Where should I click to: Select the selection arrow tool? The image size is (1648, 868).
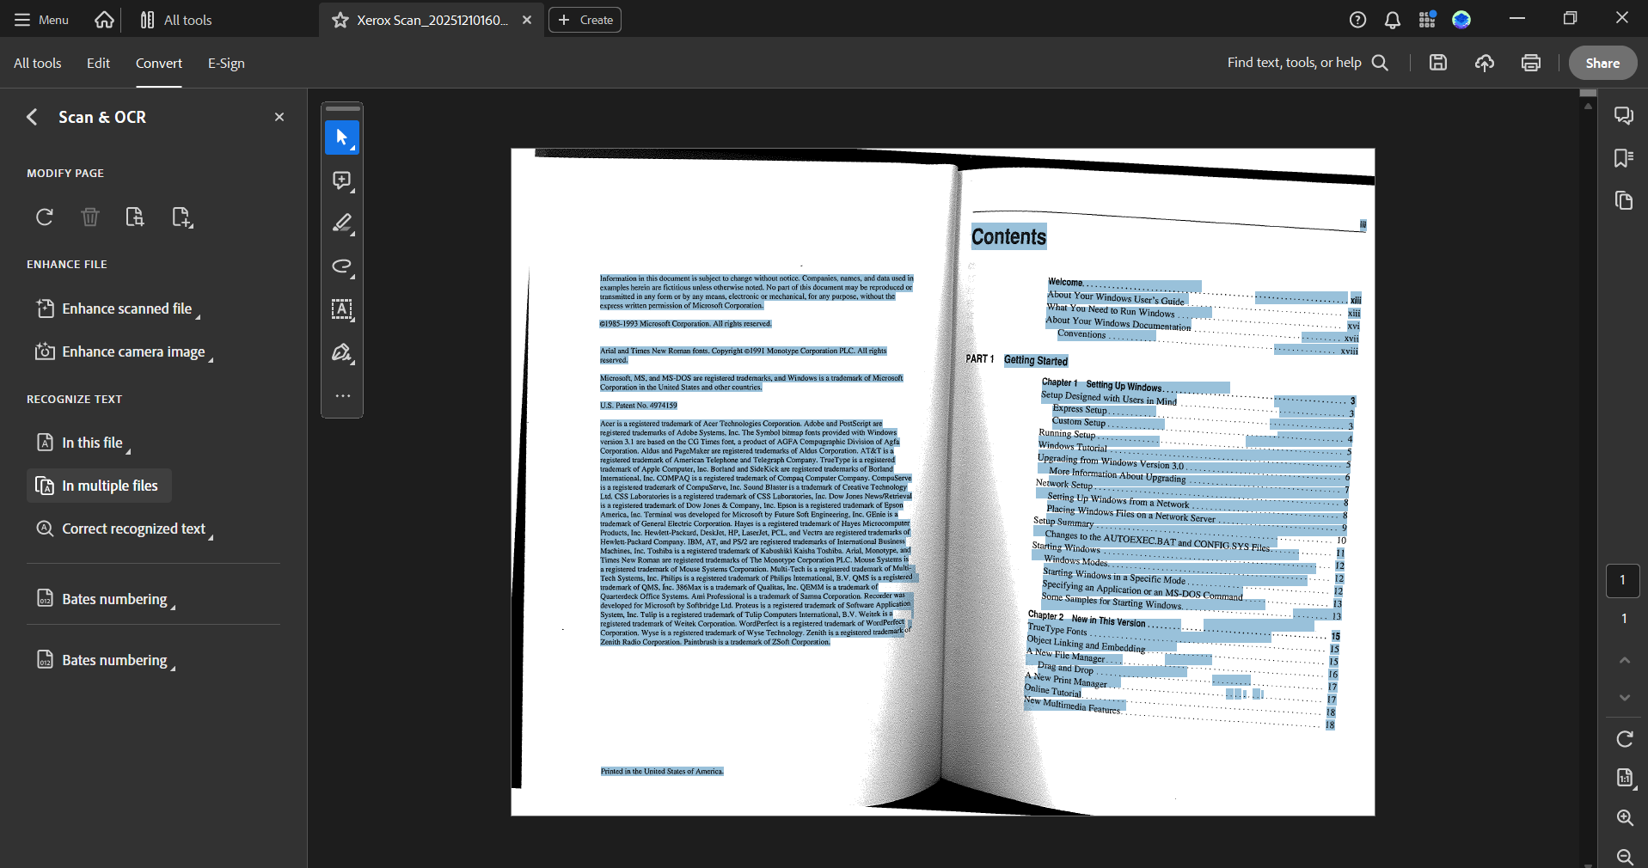tap(341, 138)
